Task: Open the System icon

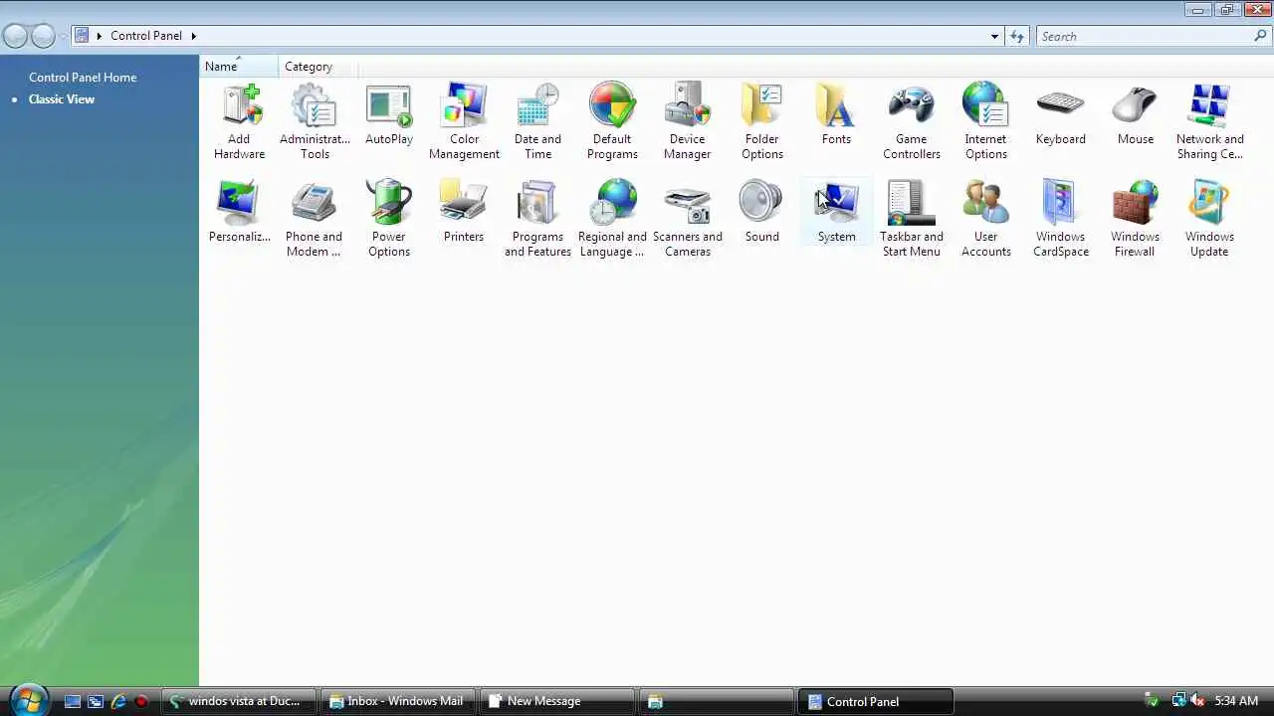Action: point(836,212)
